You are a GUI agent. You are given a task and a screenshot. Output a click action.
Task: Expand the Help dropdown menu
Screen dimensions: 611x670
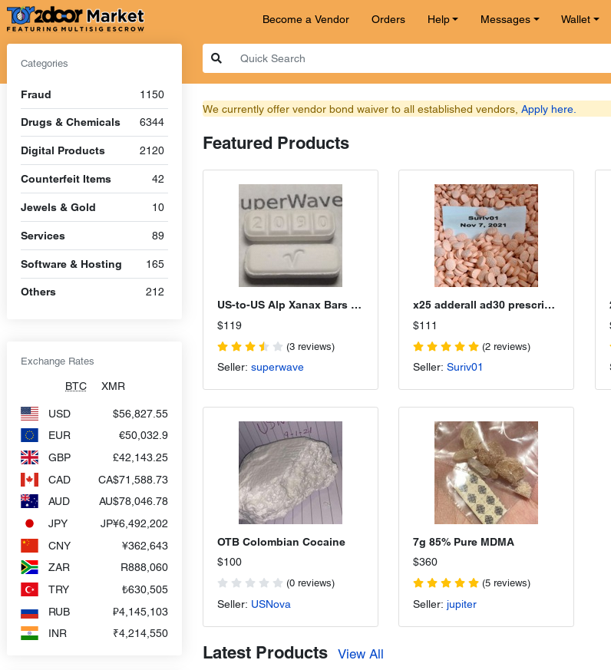point(443,20)
